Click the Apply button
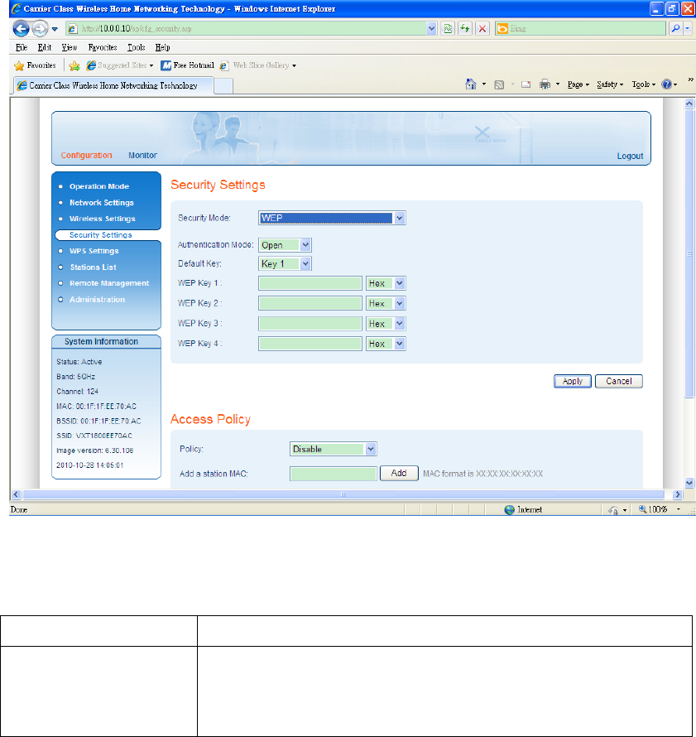 click(x=573, y=381)
